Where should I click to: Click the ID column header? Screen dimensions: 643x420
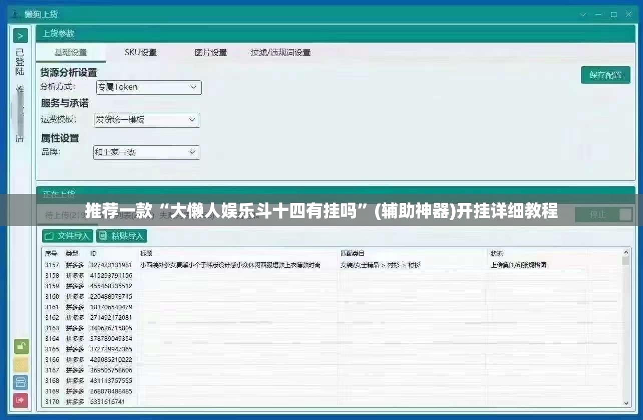93,254
